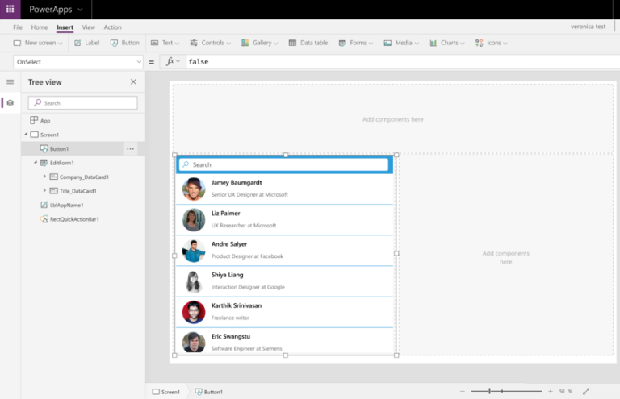Select Company_DataCard1 in the tree

point(79,177)
